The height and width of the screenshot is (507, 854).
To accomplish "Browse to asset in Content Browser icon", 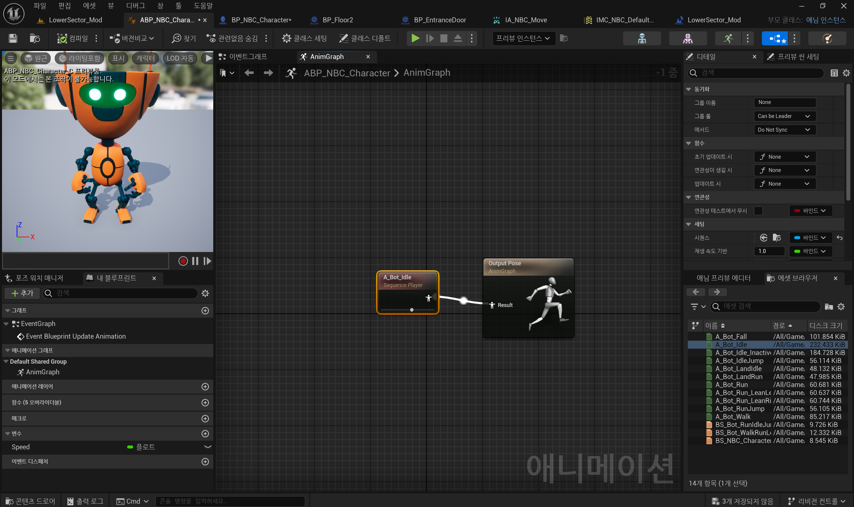I will [x=35, y=38].
